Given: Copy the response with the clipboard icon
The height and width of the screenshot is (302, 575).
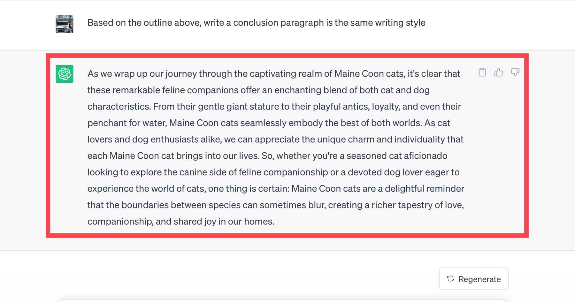Looking at the screenshot, I should tap(482, 72).
